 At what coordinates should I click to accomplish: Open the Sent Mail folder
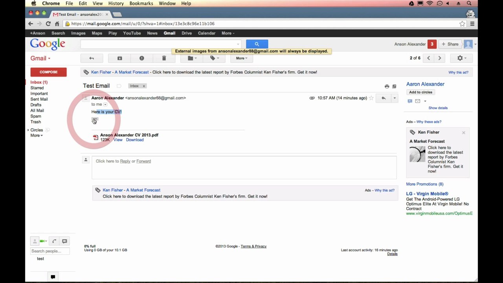pyautogui.click(x=39, y=99)
